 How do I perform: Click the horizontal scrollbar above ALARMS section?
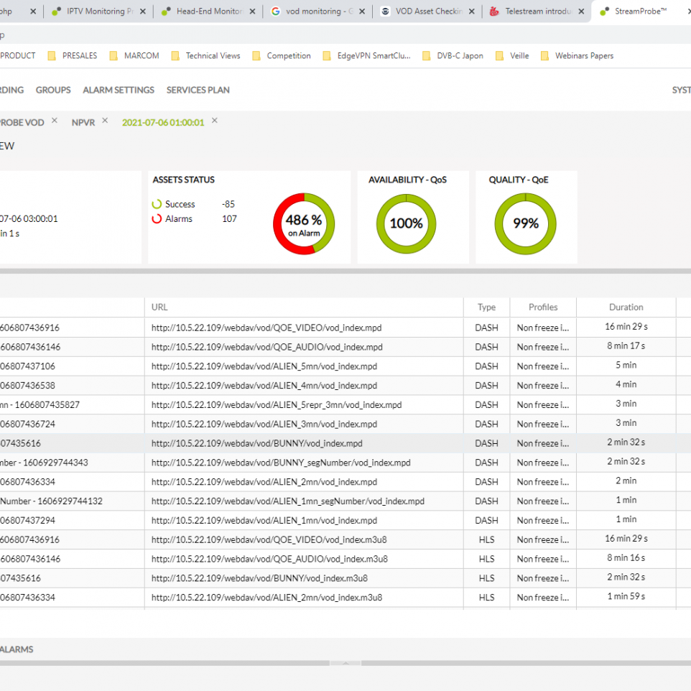point(345,663)
